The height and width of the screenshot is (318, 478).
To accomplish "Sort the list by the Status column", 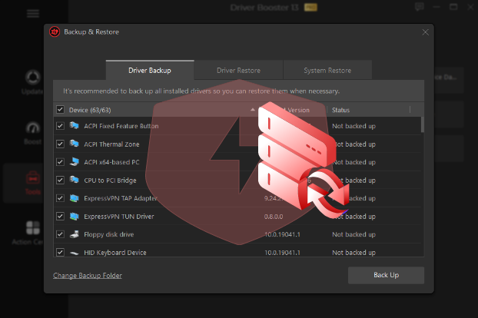I will point(340,110).
